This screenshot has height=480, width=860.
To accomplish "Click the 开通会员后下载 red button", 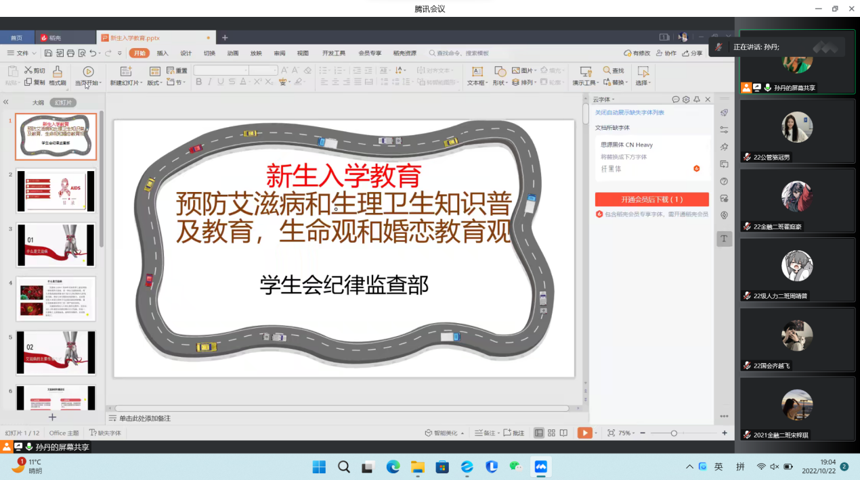I will point(651,199).
